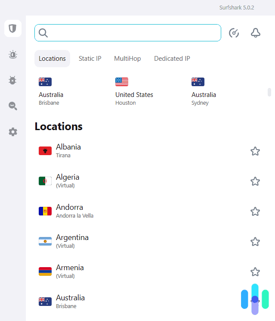The image size is (275, 321).
Task: Switch to the Static IP tab
Action: click(x=90, y=59)
